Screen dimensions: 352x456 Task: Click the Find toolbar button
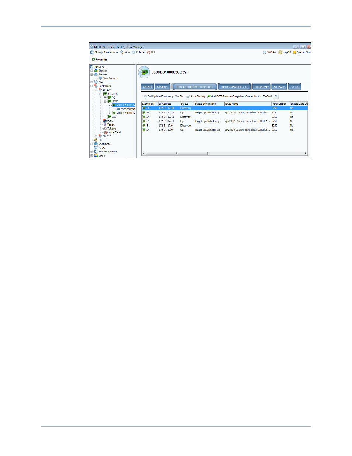pos(180,96)
